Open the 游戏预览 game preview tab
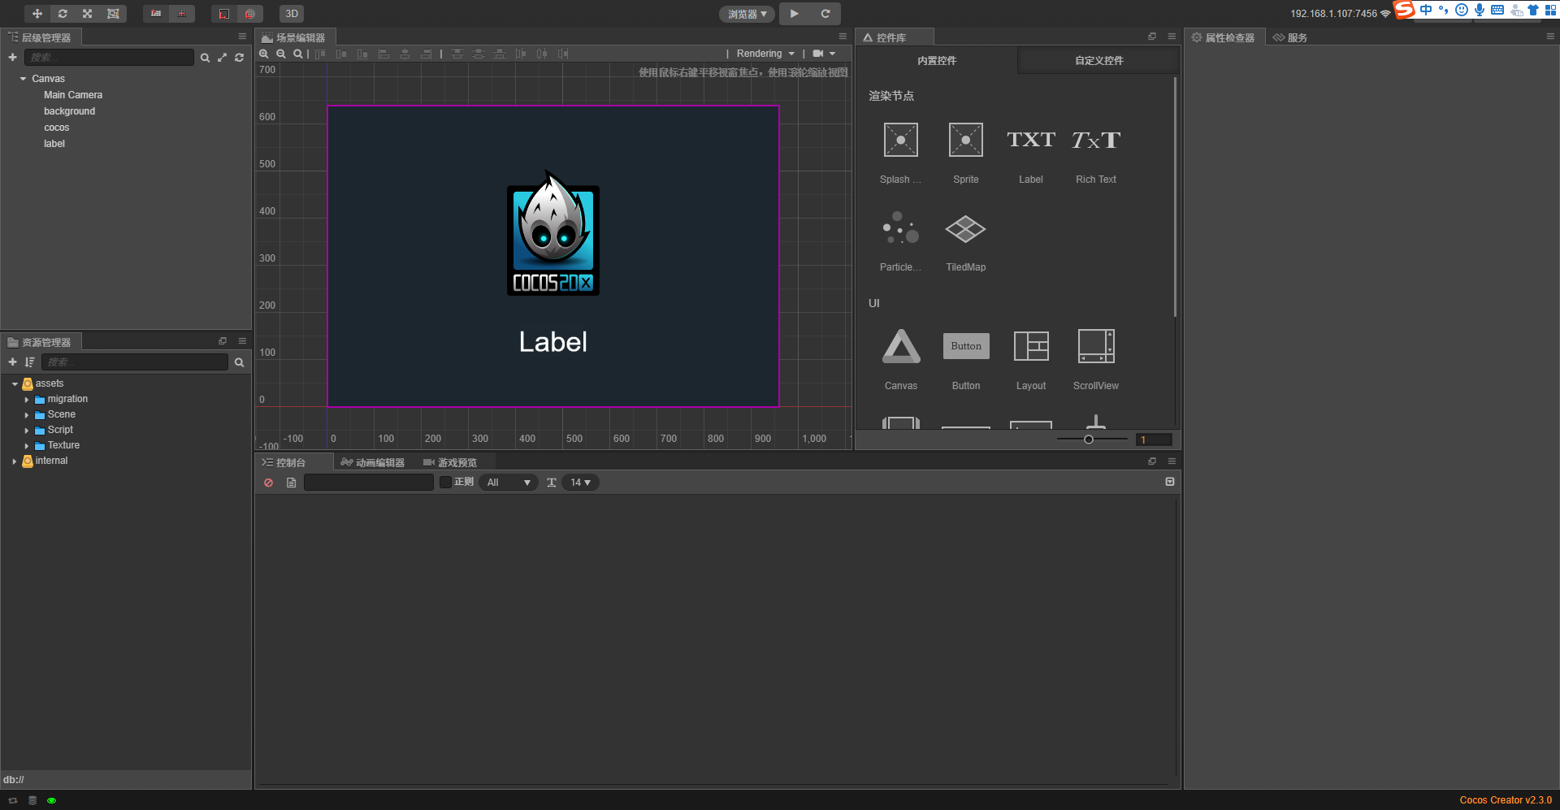 [450, 462]
